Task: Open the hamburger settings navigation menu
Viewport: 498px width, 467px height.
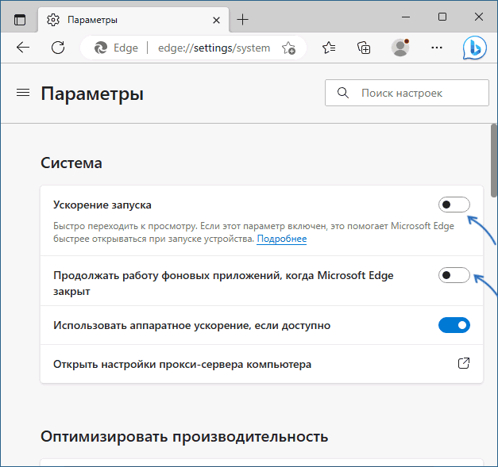Action: pos(23,93)
